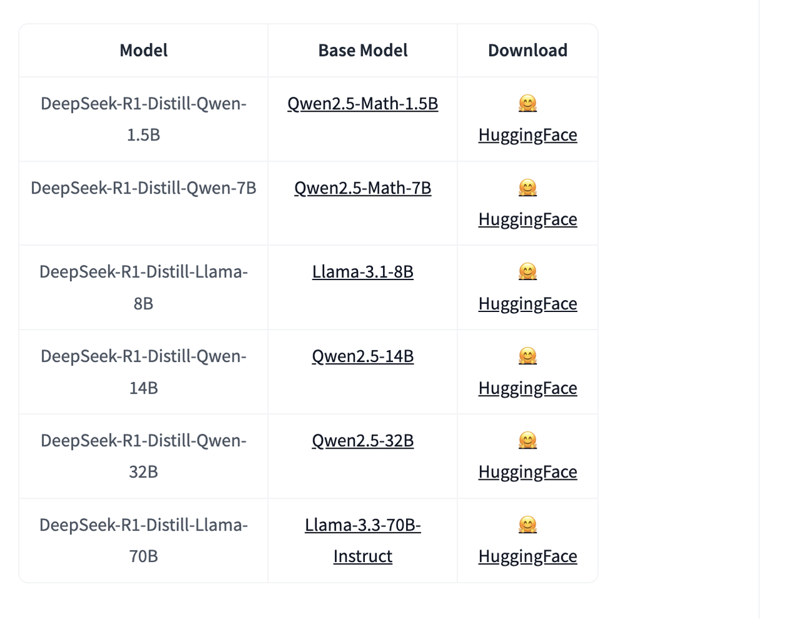The image size is (801, 619).
Task: Click hugging face emoji in Qwen-1.5B row
Action: [528, 103]
